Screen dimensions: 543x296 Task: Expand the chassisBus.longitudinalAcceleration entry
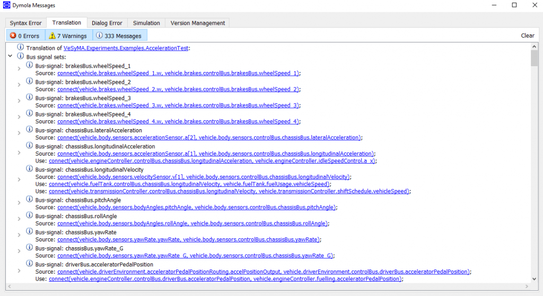point(19,153)
